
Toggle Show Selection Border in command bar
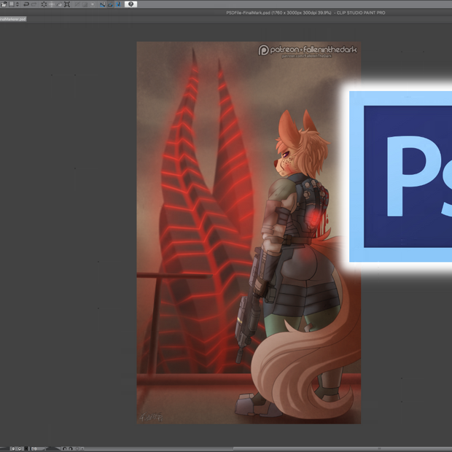click(93, 4)
